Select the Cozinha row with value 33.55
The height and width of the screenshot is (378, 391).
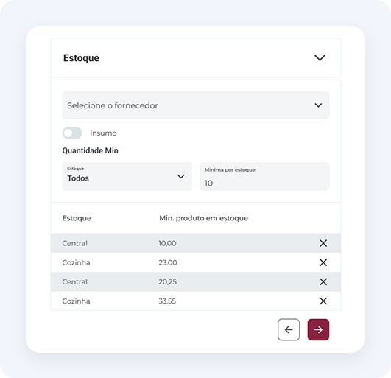pyautogui.click(x=196, y=301)
